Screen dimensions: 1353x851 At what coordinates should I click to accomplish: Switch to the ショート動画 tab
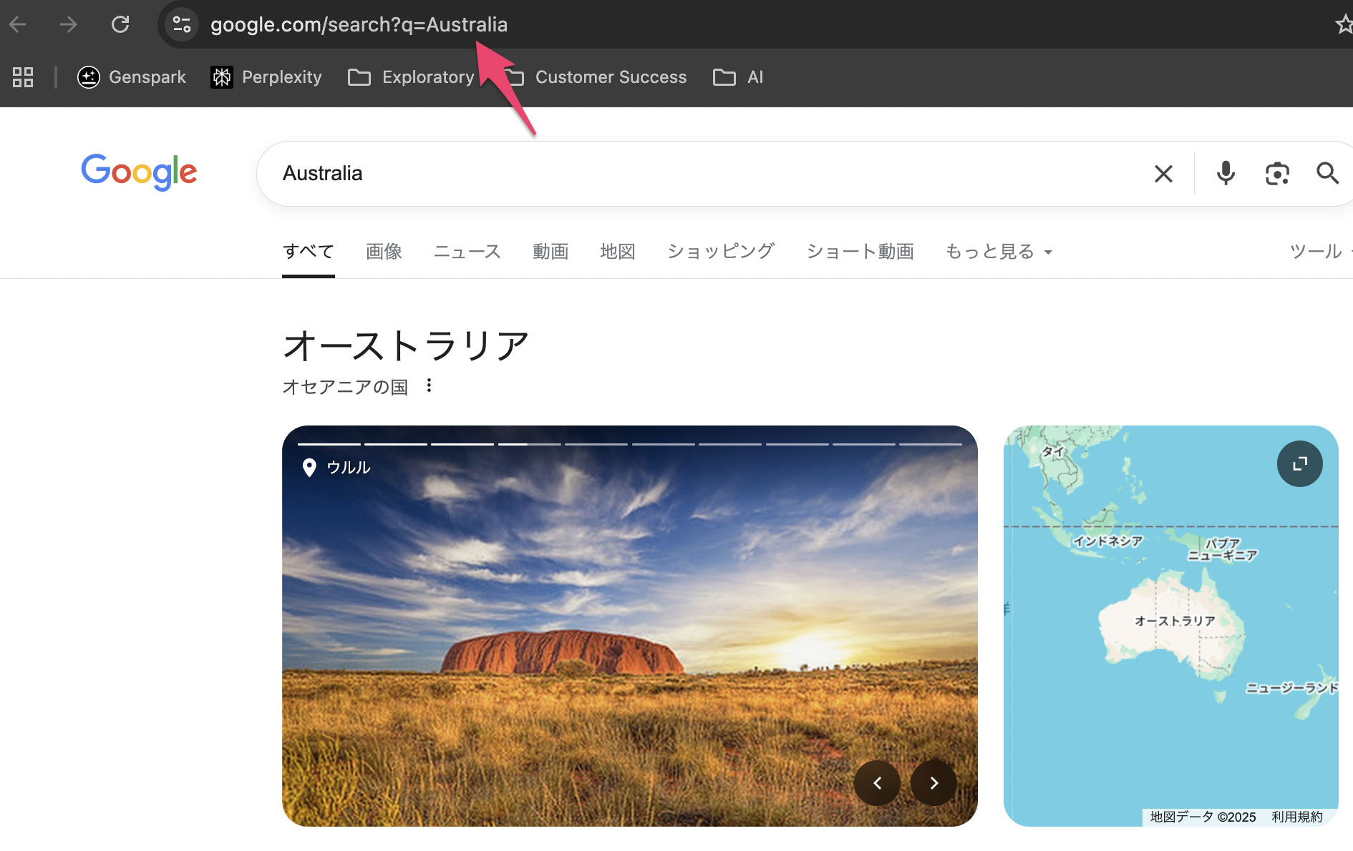pos(860,252)
